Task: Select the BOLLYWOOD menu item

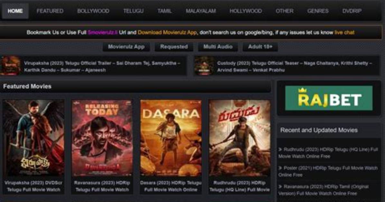Action: 93,11
